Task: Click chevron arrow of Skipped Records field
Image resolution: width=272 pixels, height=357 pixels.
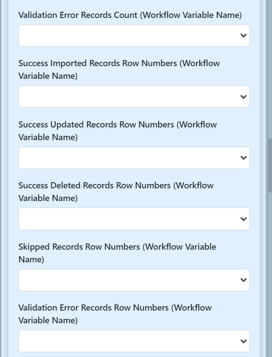Action: (x=244, y=280)
